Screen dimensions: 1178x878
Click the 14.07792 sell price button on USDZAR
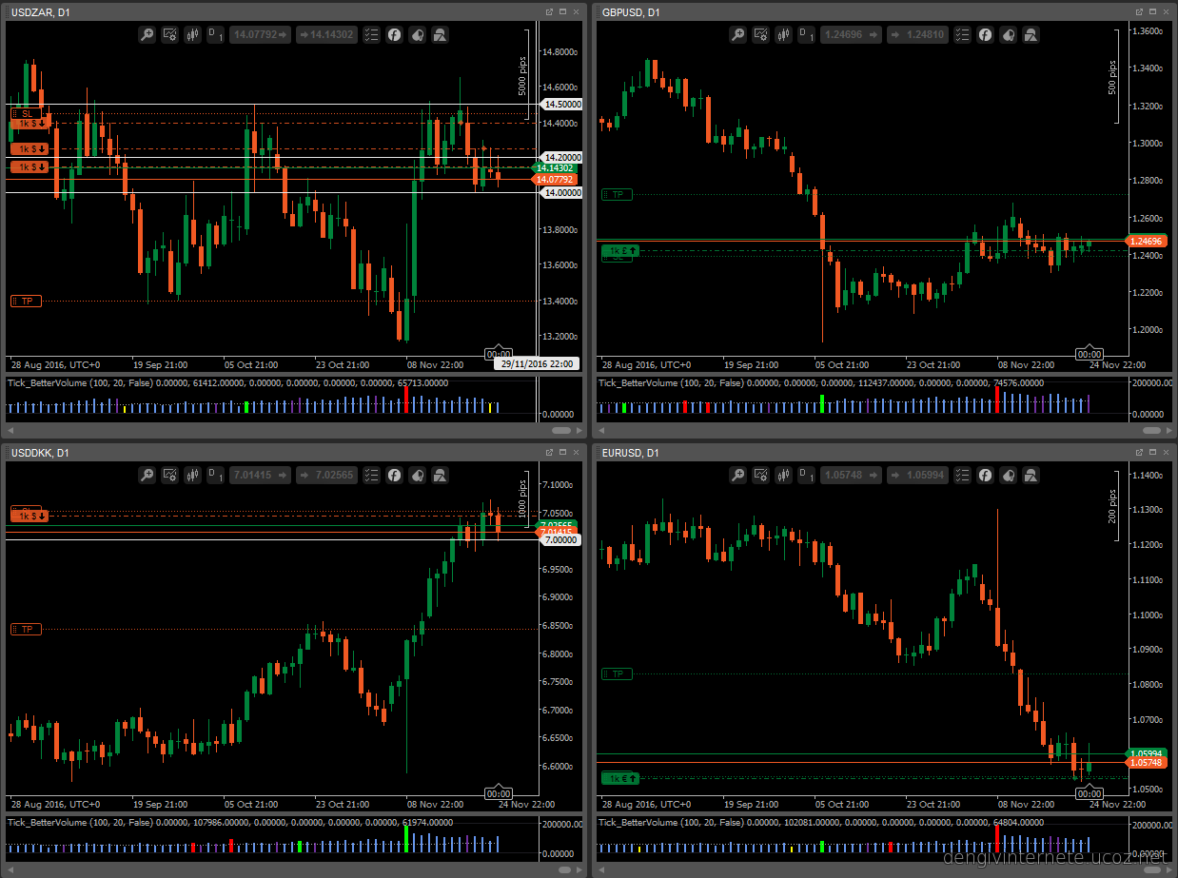click(260, 34)
